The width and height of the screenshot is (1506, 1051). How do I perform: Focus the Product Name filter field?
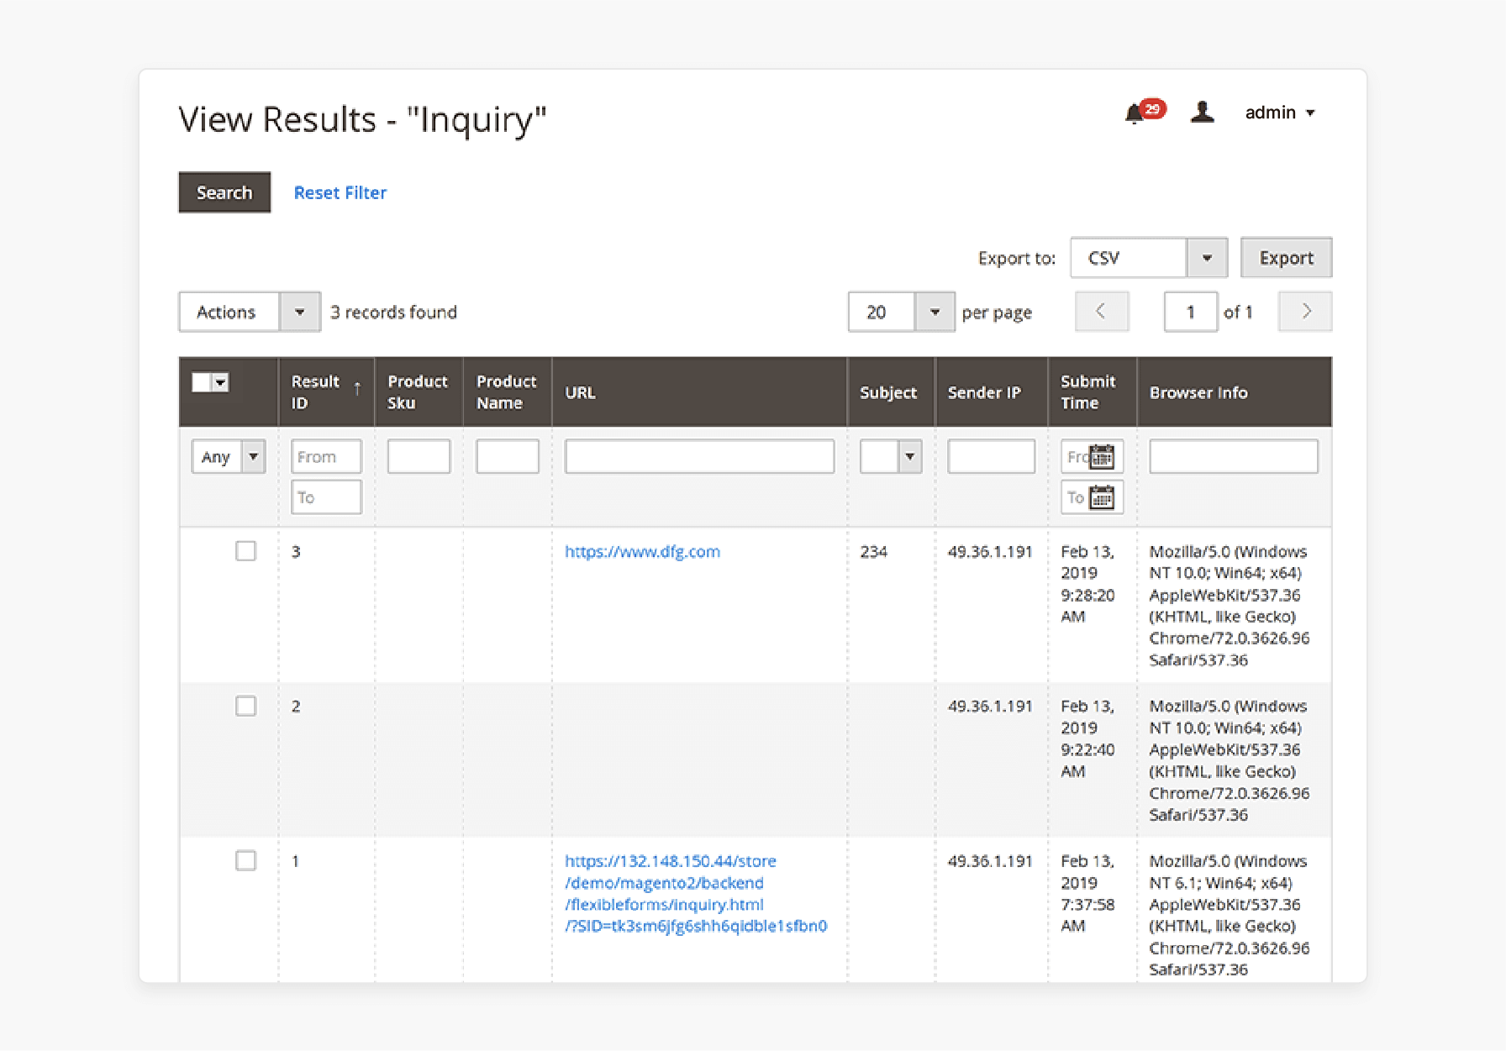coord(508,456)
